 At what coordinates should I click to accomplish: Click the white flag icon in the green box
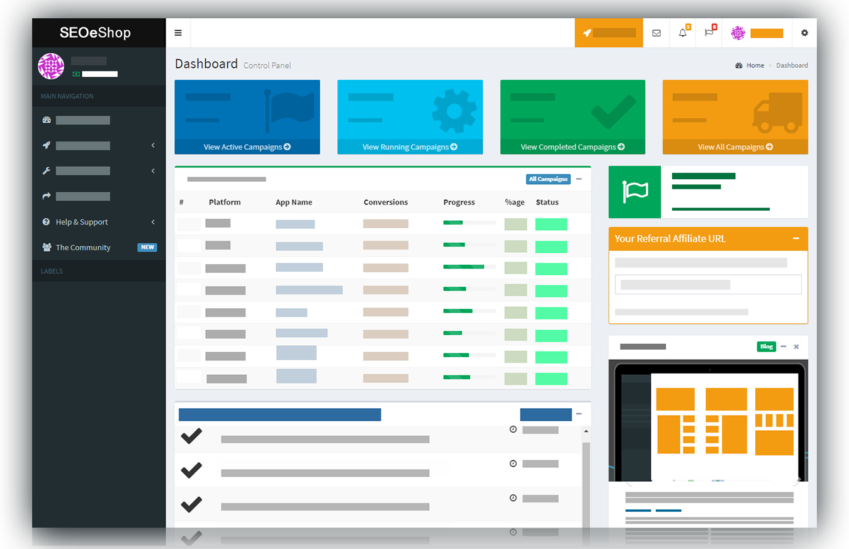click(x=634, y=192)
